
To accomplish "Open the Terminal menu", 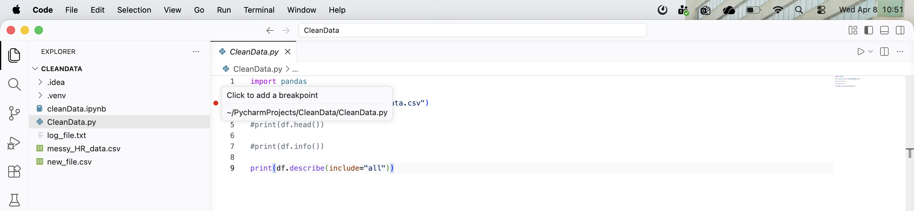I will [x=259, y=10].
